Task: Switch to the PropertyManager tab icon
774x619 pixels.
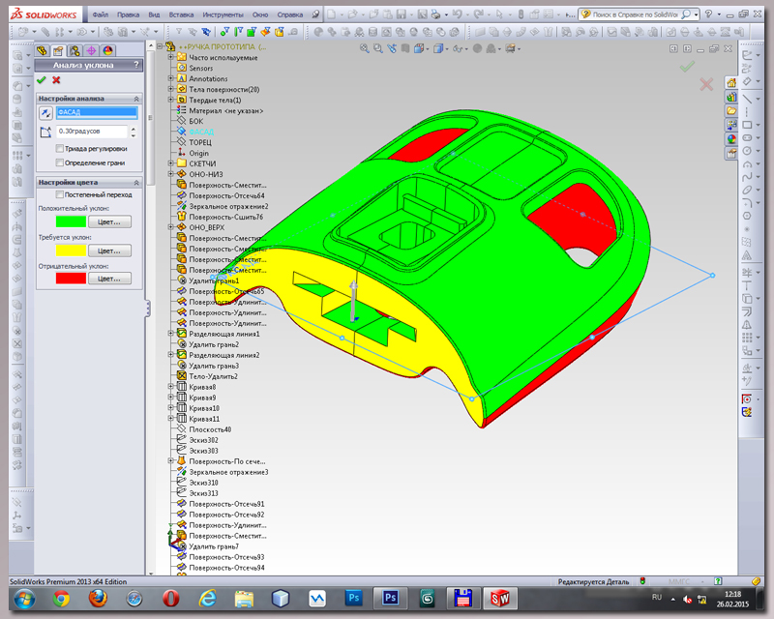Action: tap(58, 50)
